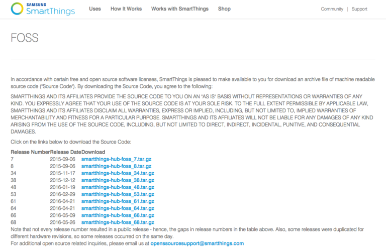Click the Release Number column header
The height and width of the screenshot is (248, 386).
tap(30, 152)
